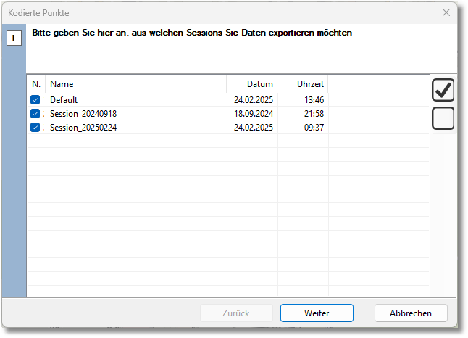This screenshot has height=338, width=468.
Task: Click the Abbrechen button
Action: pyautogui.click(x=411, y=313)
